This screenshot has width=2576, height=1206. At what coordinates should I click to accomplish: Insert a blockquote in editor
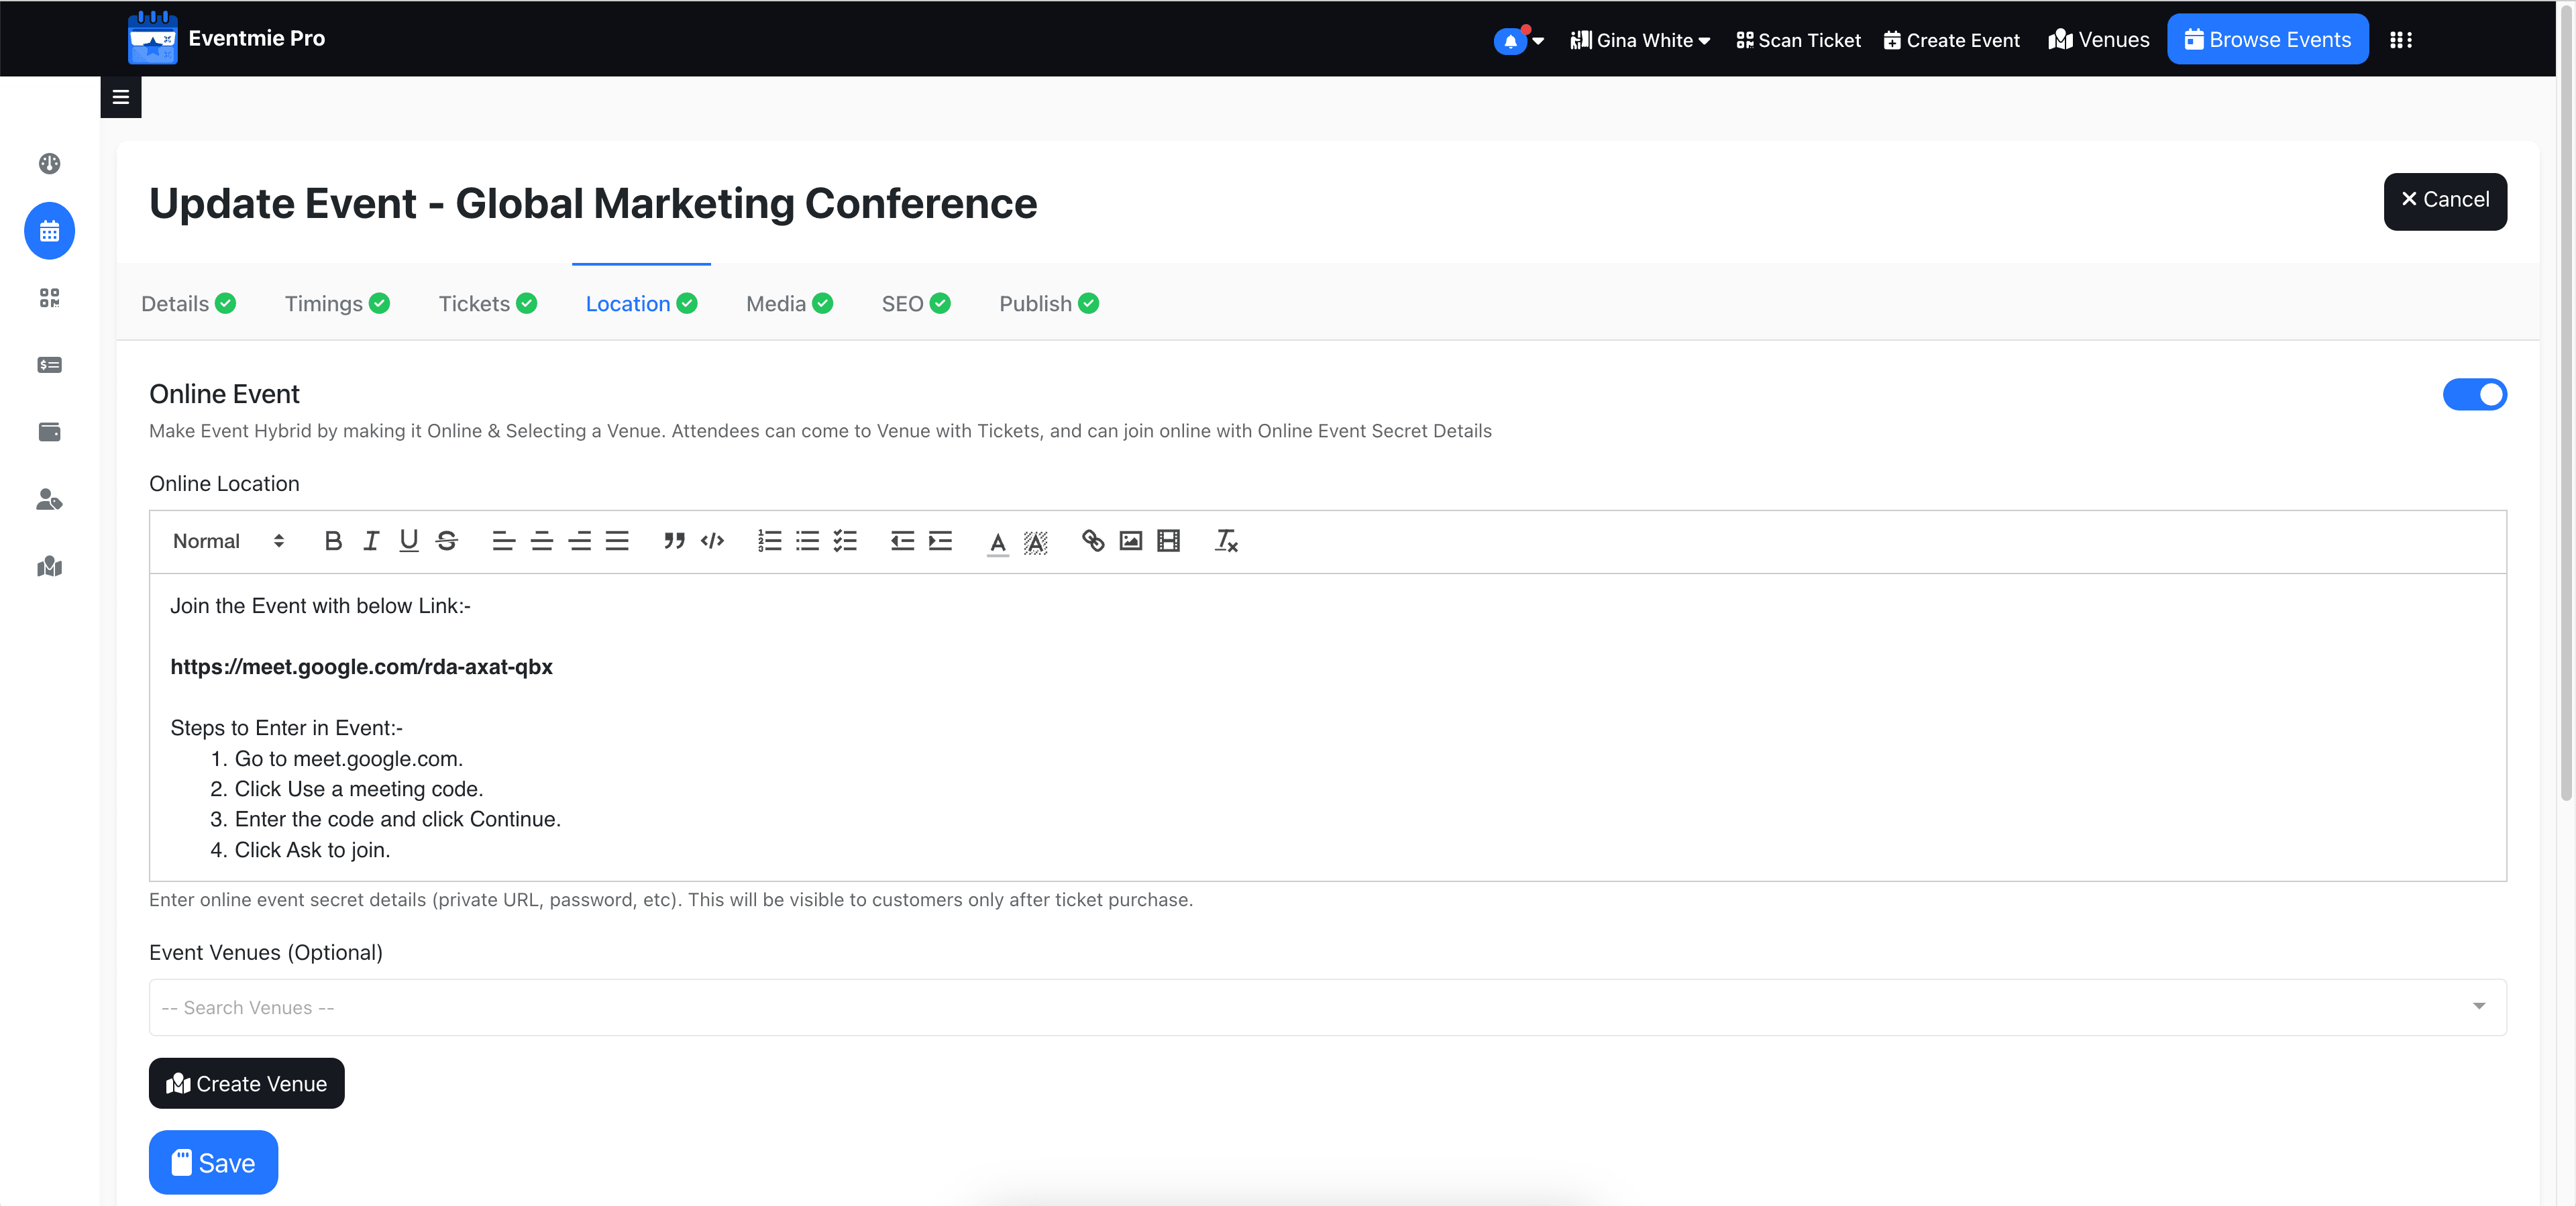(674, 541)
